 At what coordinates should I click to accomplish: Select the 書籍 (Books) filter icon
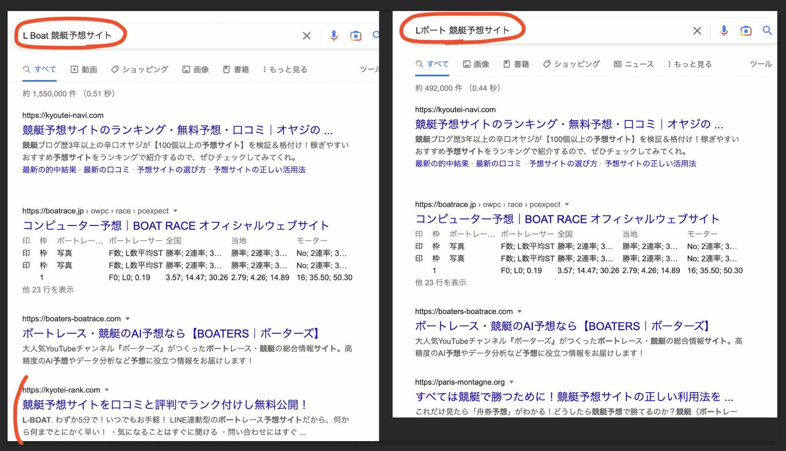[507, 64]
